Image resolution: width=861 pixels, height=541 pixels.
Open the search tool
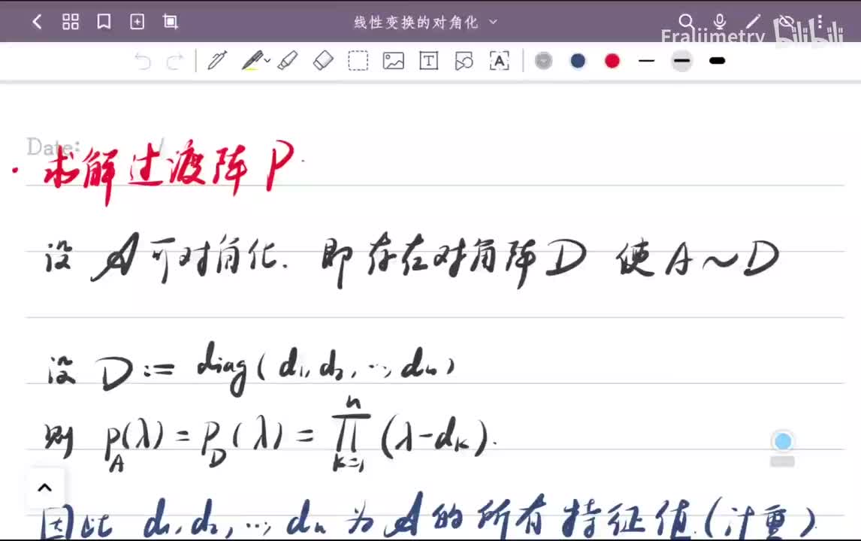[686, 22]
